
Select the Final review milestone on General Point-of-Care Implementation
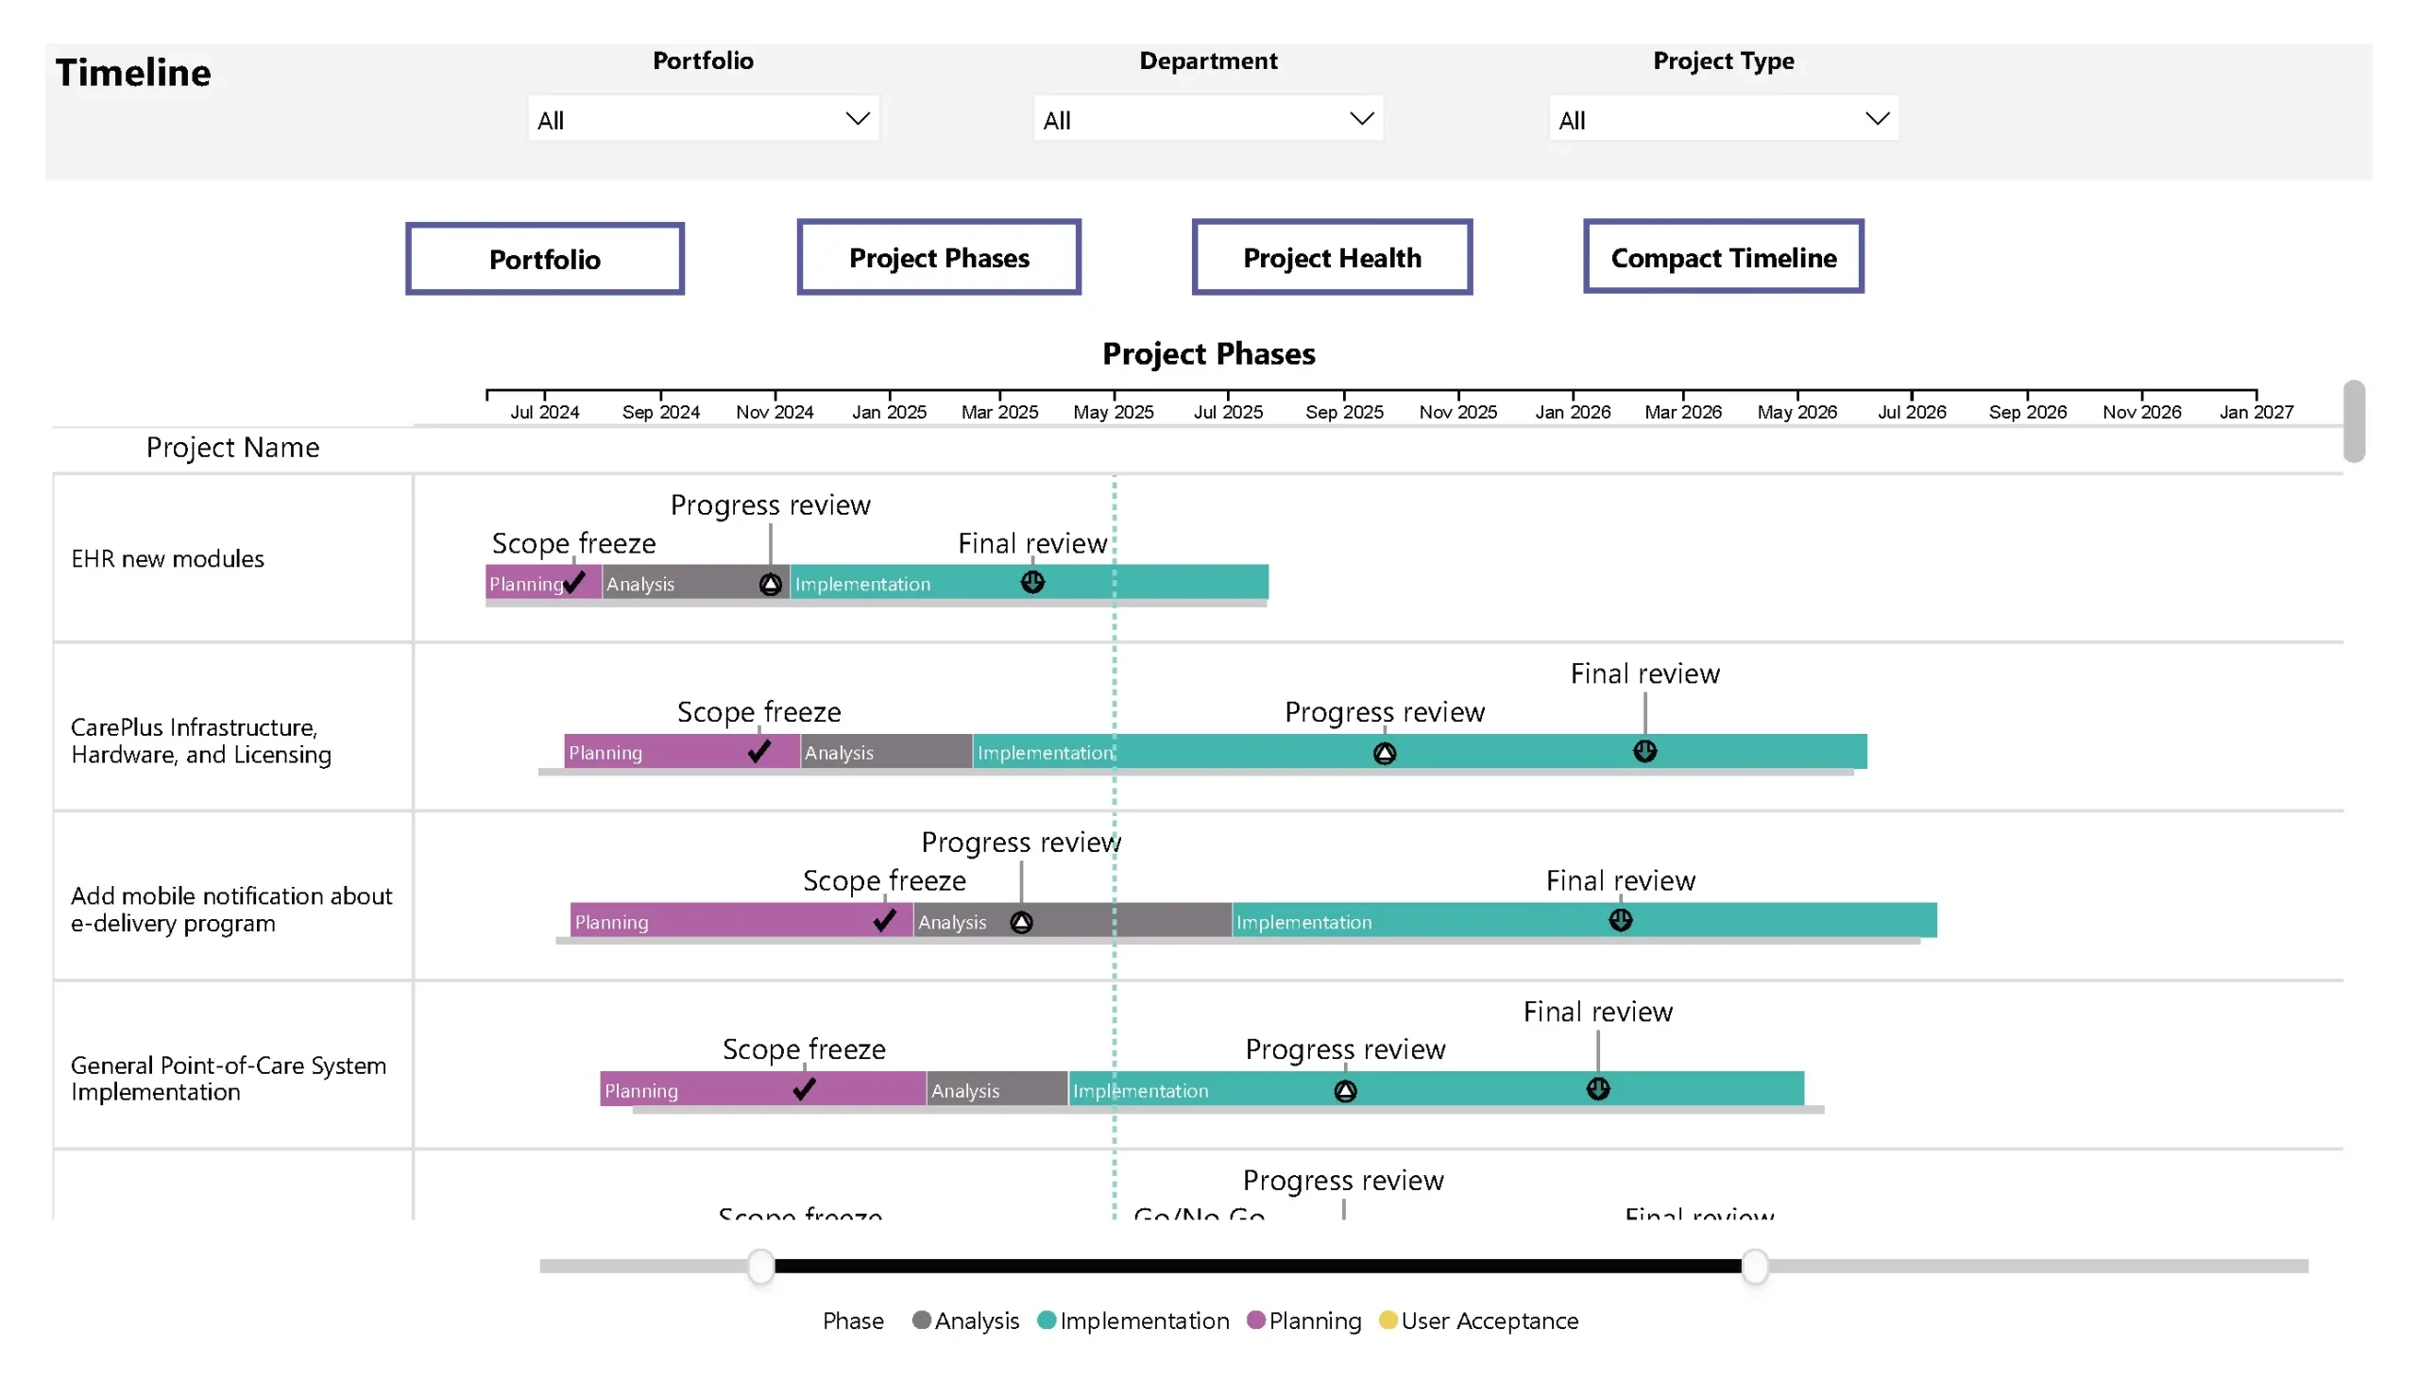pos(1597,1089)
